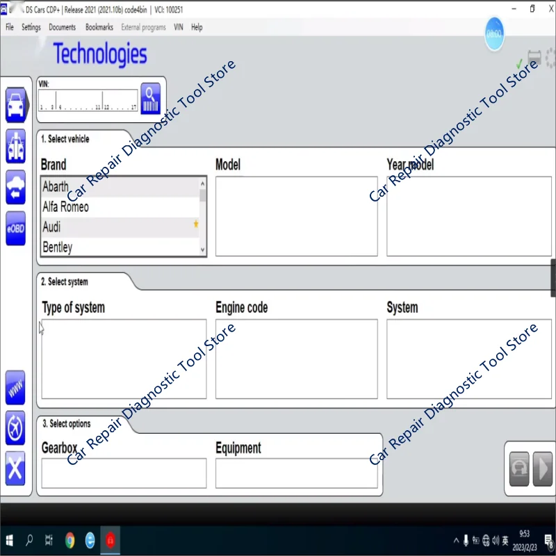Screen dimensions: 556x556
Task: Open the notification center icon
Action: click(550, 541)
